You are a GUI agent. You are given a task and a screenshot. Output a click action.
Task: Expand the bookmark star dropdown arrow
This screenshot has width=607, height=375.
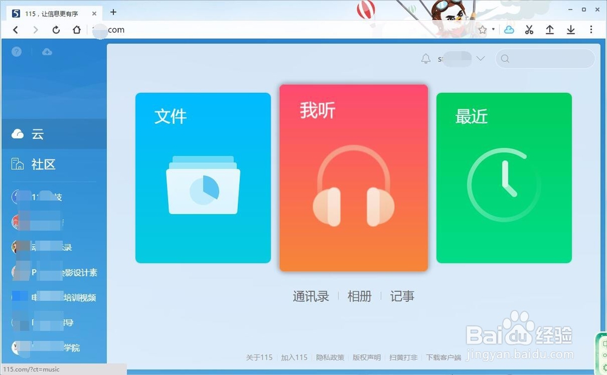point(493,29)
